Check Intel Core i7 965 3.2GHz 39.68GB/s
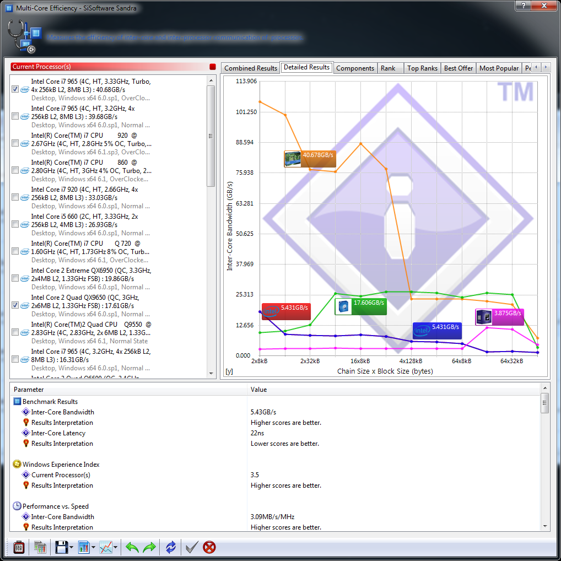The image size is (561, 561). (15, 116)
